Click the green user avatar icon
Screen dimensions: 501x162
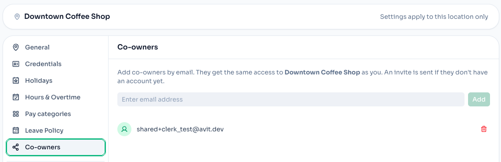125,129
